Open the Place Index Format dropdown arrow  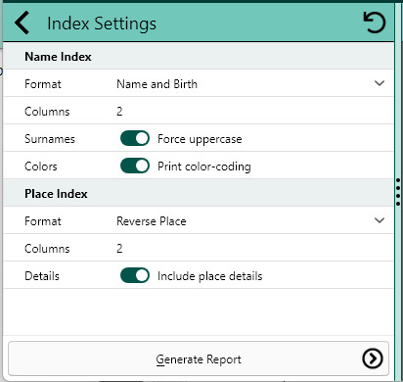380,220
